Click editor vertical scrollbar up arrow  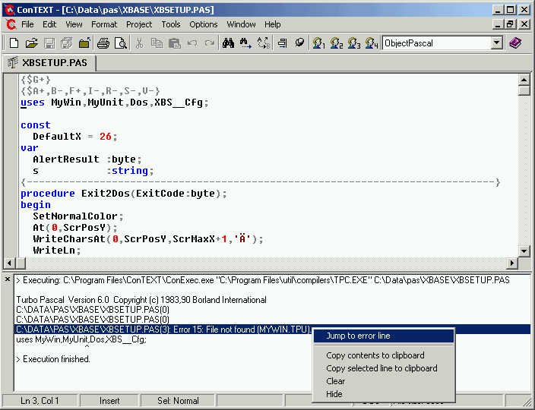(524, 80)
